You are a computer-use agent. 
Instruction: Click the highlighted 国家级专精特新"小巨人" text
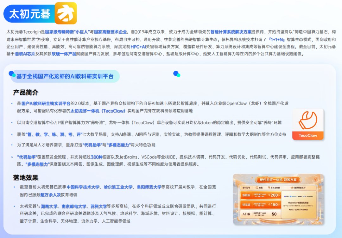67,32
